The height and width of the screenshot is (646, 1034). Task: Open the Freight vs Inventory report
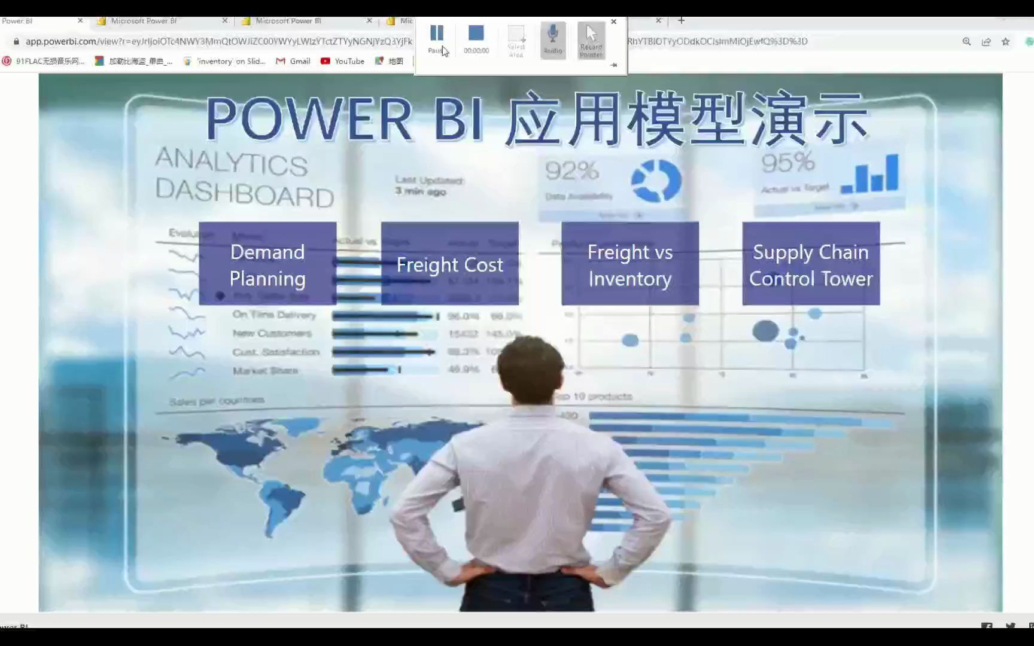click(x=630, y=264)
